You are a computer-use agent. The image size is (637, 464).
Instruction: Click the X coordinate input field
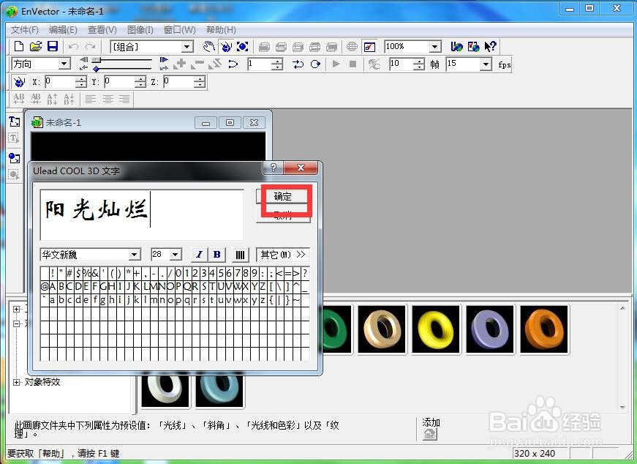coord(60,82)
